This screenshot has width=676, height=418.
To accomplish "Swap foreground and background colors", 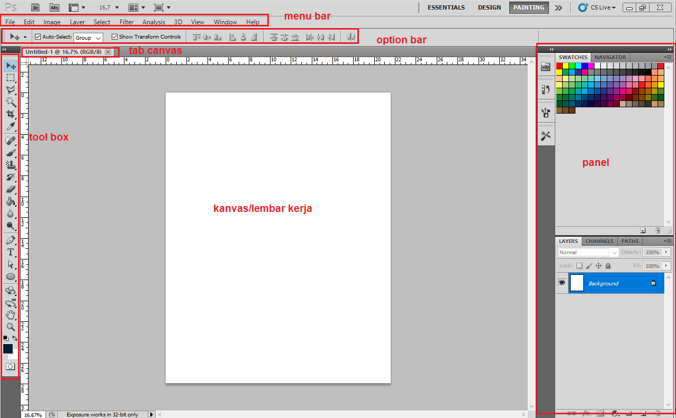I will [x=15, y=338].
